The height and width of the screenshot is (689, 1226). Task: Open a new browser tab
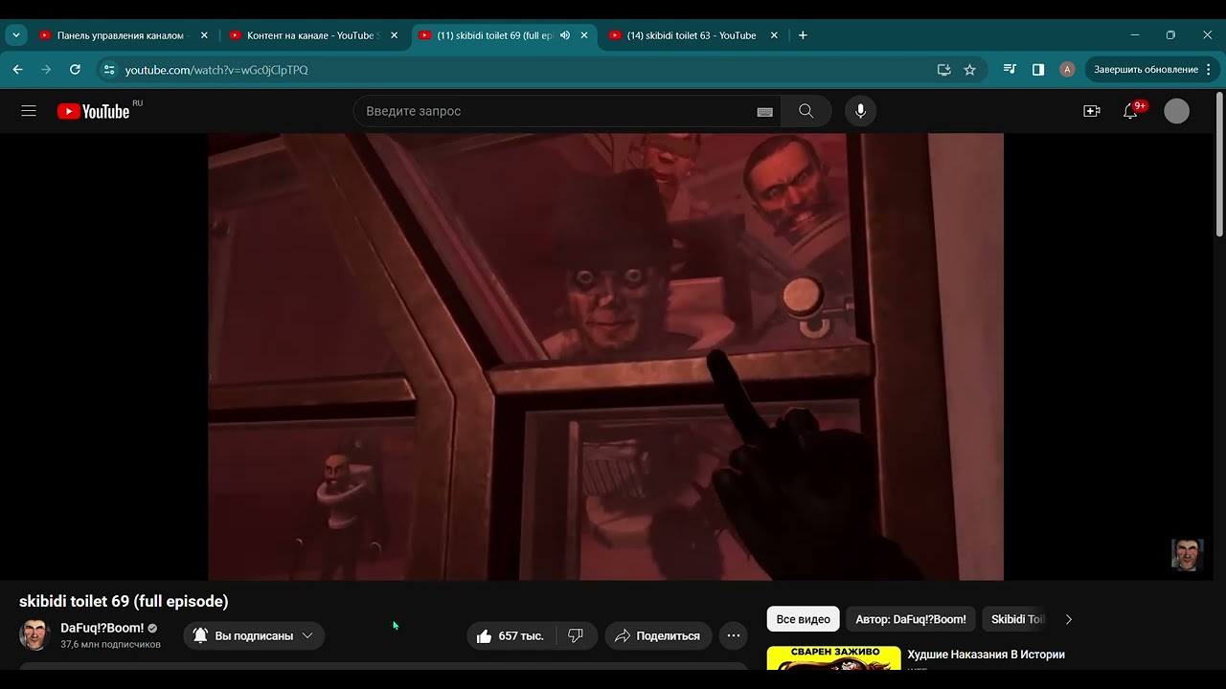(x=803, y=35)
